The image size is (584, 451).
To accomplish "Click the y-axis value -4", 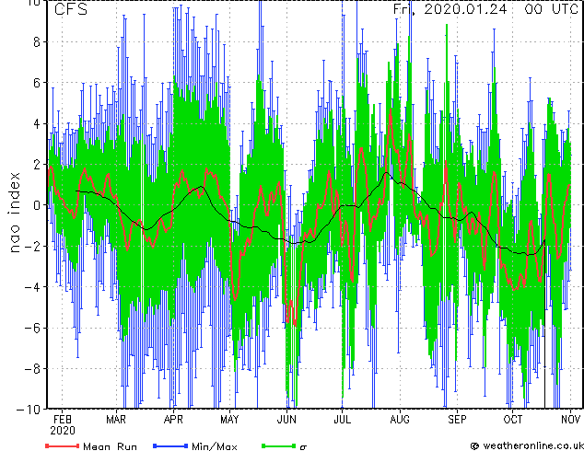I will pyautogui.click(x=32, y=287).
